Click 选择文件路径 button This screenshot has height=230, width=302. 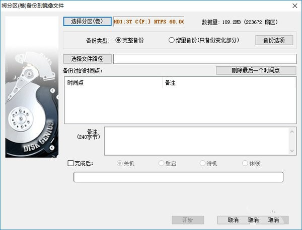click(87, 59)
